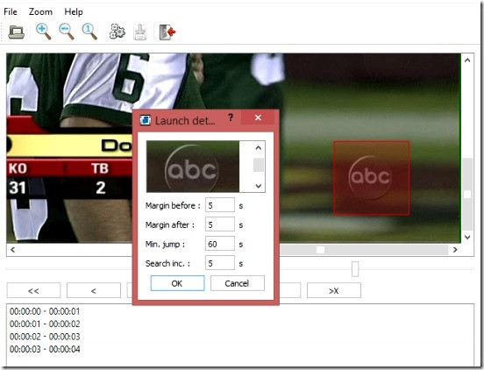
Task: Select segment 00:00:00 - 00:00:01
Action: (45, 311)
